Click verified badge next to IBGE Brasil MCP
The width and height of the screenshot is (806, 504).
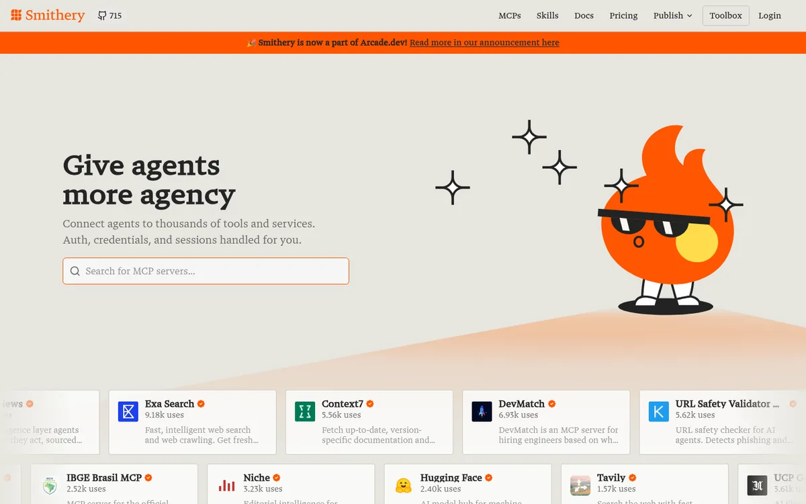pyautogui.click(x=148, y=478)
